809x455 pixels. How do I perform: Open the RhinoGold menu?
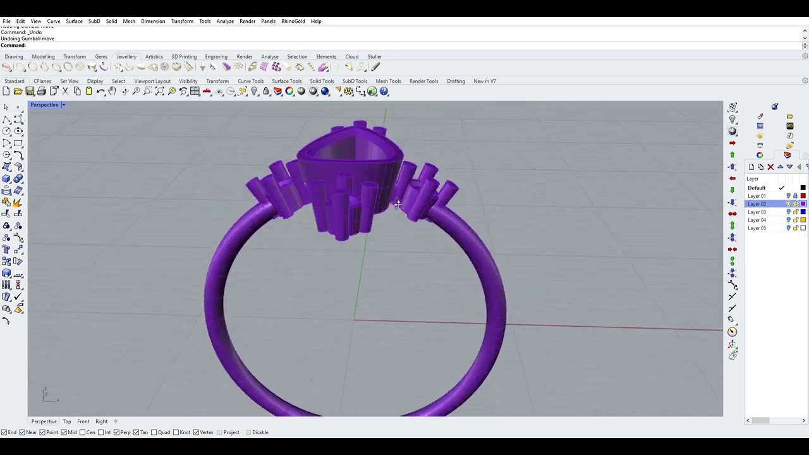(293, 21)
